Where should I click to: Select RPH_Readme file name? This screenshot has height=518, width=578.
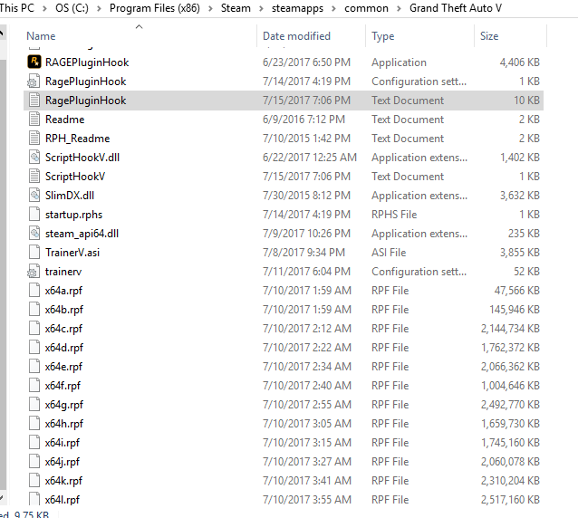77,139
